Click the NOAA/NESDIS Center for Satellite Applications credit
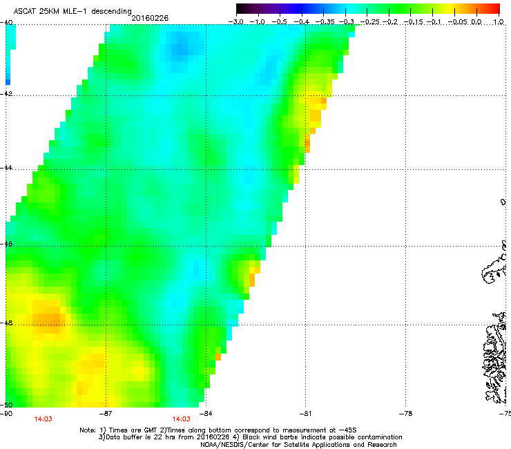 click(x=298, y=445)
